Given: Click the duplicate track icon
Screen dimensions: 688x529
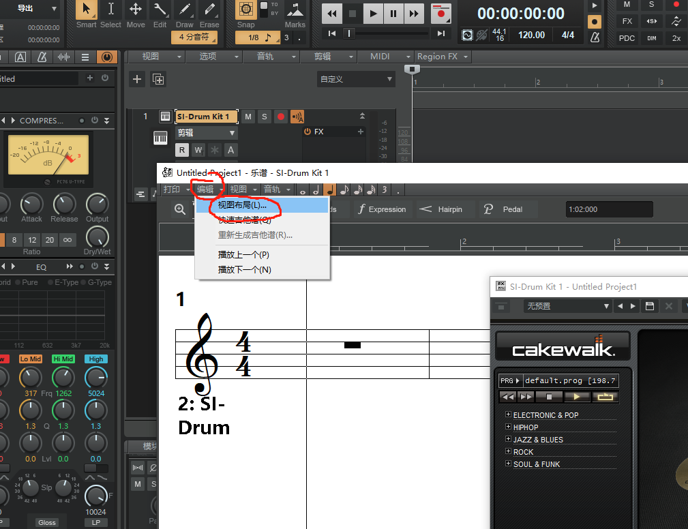Looking at the screenshot, I should [158, 79].
